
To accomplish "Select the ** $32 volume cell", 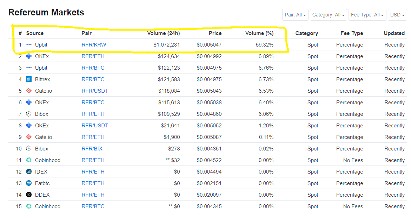I will tap(173, 160).
